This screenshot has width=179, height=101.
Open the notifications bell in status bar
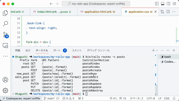174,98
